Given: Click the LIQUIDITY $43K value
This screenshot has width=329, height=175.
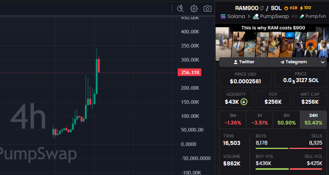Looking at the screenshot, I should pyautogui.click(x=232, y=102).
